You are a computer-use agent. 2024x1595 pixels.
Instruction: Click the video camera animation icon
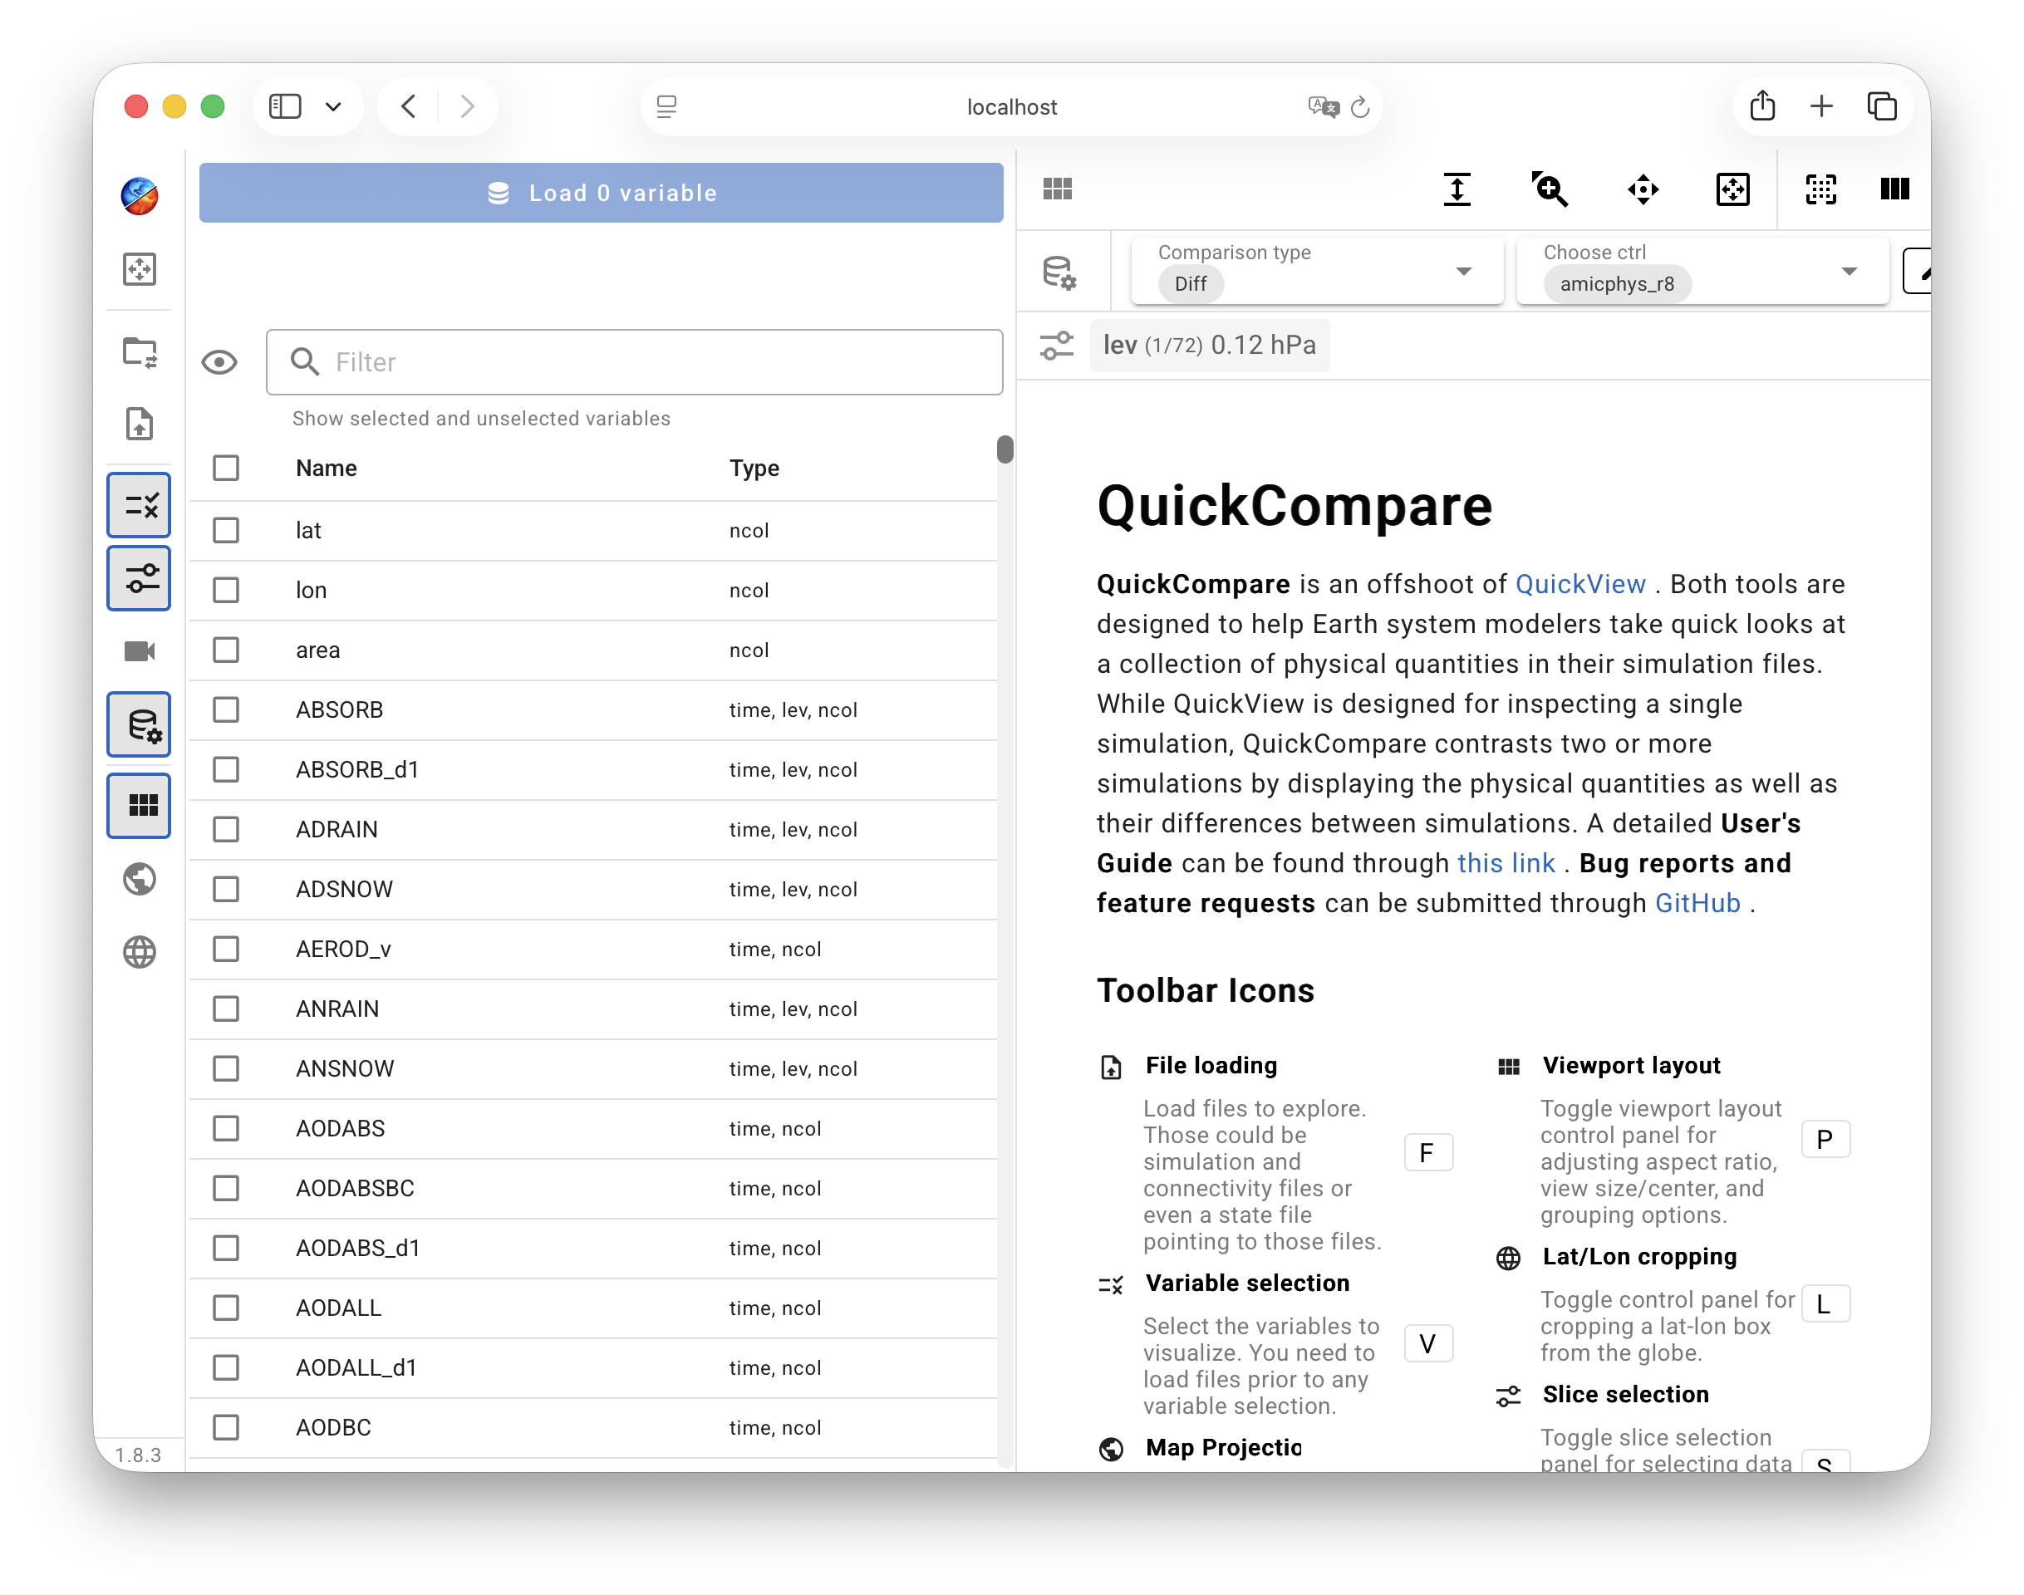(139, 651)
